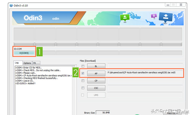The width and height of the screenshot is (192, 115).
Task: Click the UMS button
Action: [96, 95]
